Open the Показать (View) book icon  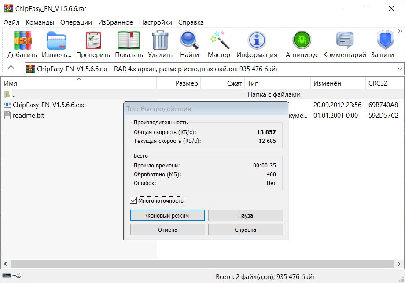[129, 41]
